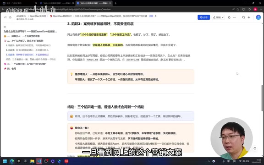Image resolution: width=264 pixels, height=165 pixels.
Task: Open the user profile avatar
Action: tap(258, 17)
